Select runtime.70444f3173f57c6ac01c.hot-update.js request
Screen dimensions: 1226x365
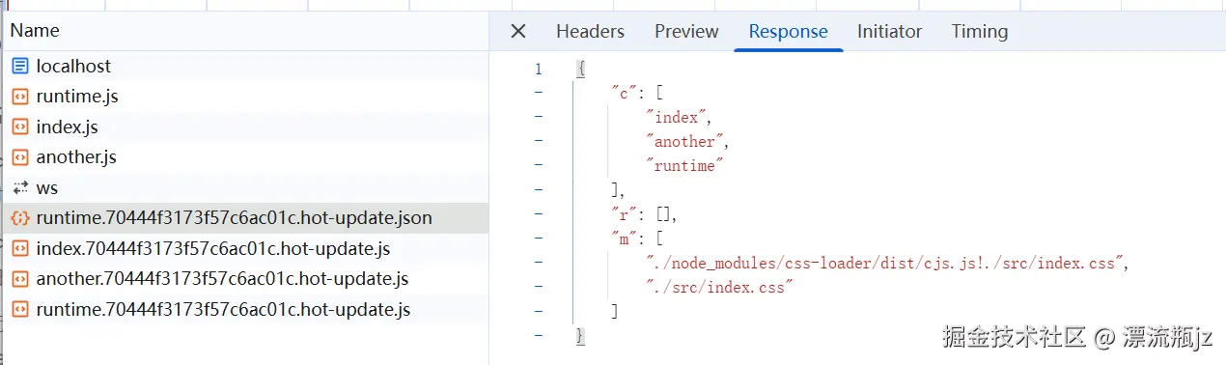pyautogui.click(x=244, y=310)
